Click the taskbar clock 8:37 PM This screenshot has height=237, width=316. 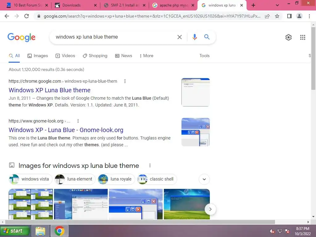point(302,229)
